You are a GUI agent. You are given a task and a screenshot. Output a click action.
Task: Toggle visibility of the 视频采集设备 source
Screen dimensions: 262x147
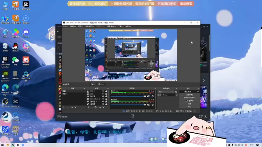click(103, 99)
